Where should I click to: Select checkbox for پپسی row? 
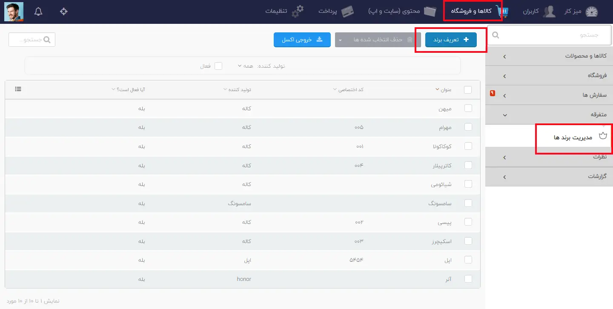click(x=468, y=222)
